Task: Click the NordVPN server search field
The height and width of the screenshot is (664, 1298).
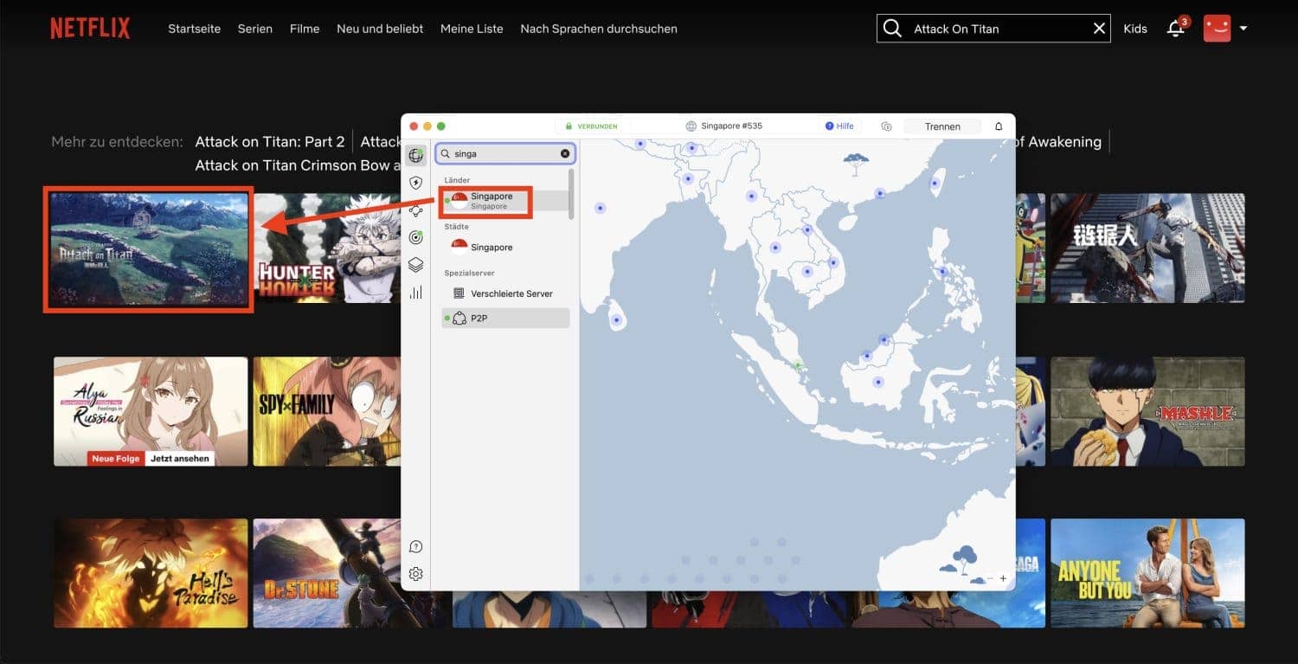Action: pos(505,153)
